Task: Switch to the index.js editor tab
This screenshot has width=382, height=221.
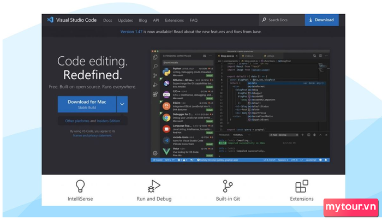Action: pos(248,56)
